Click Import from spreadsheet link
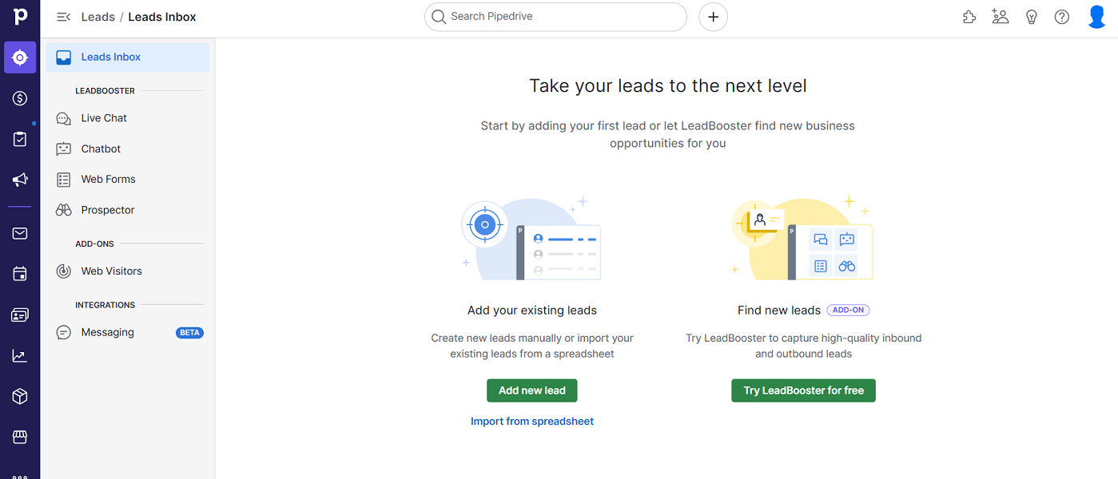This screenshot has height=479, width=1118. [532, 422]
